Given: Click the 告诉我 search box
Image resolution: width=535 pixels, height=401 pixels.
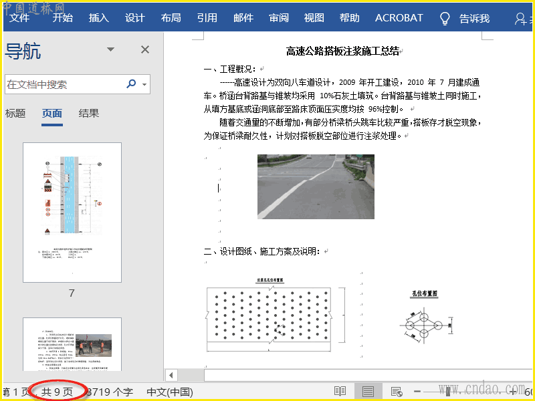Looking at the screenshot, I should (x=474, y=19).
